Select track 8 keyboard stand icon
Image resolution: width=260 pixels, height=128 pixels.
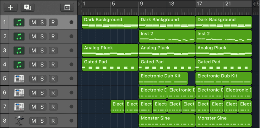19,121
